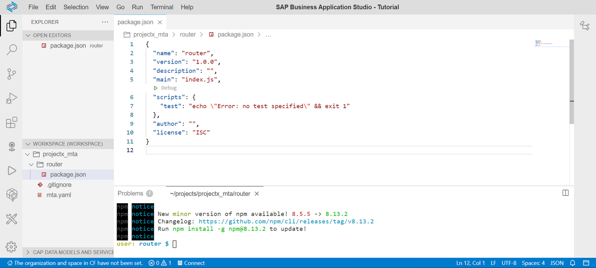Viewport: 596px width, 268px height.
Task: Open the Selection menu
Action: coord(76,7)
